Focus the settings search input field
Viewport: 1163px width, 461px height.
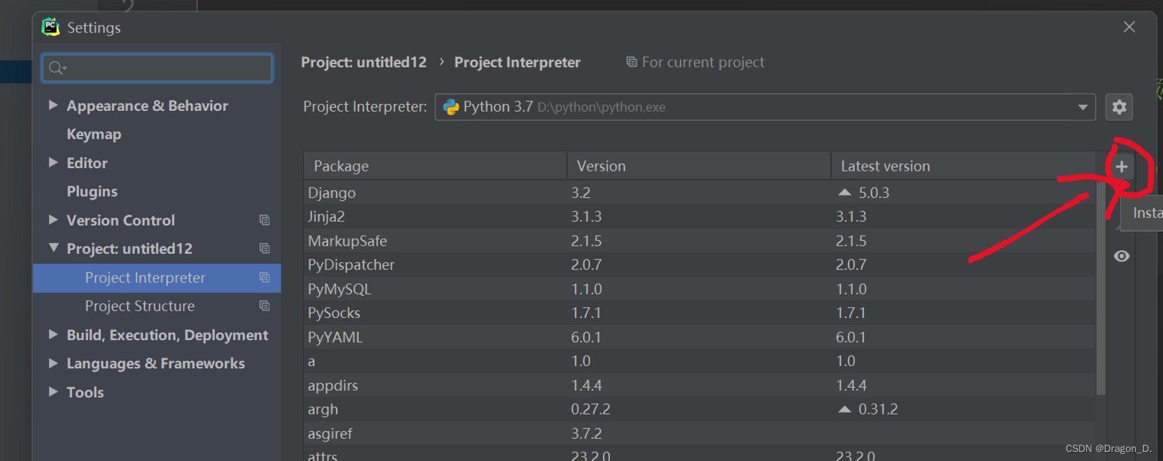158,68
